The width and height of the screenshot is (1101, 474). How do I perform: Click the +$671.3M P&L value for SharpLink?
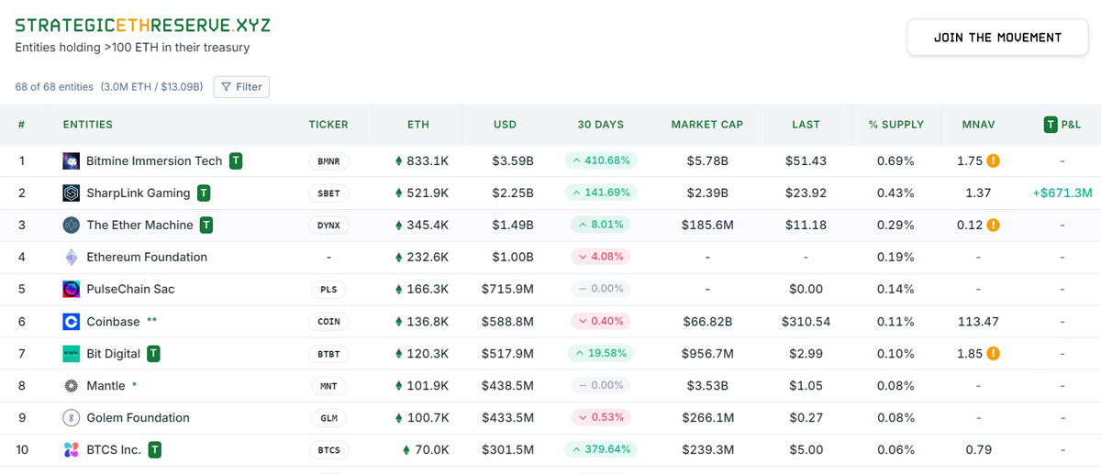pos(1062,193)
